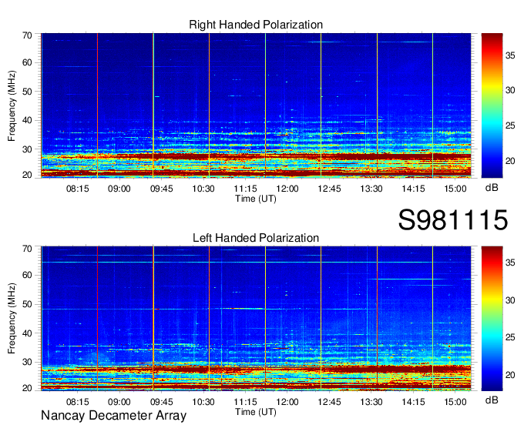The width and height of the screenshot is (524, 425).
Task: Click the 09:00 tick on the Right Handed plot
Action: pos(119,189)
